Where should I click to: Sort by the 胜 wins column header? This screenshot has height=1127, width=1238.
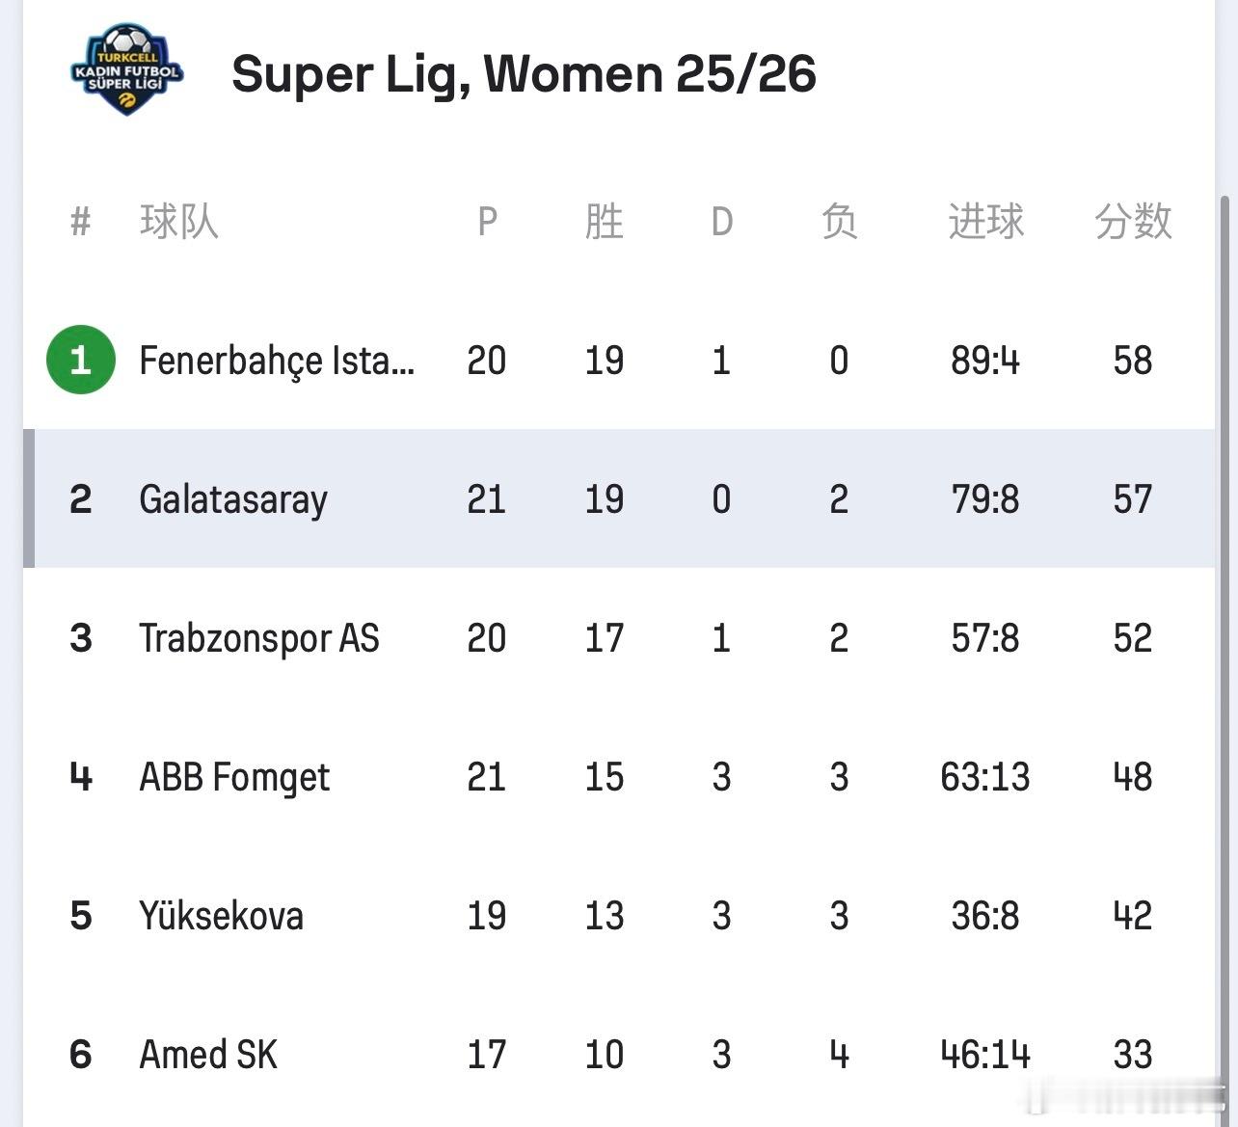pos(605,222)
